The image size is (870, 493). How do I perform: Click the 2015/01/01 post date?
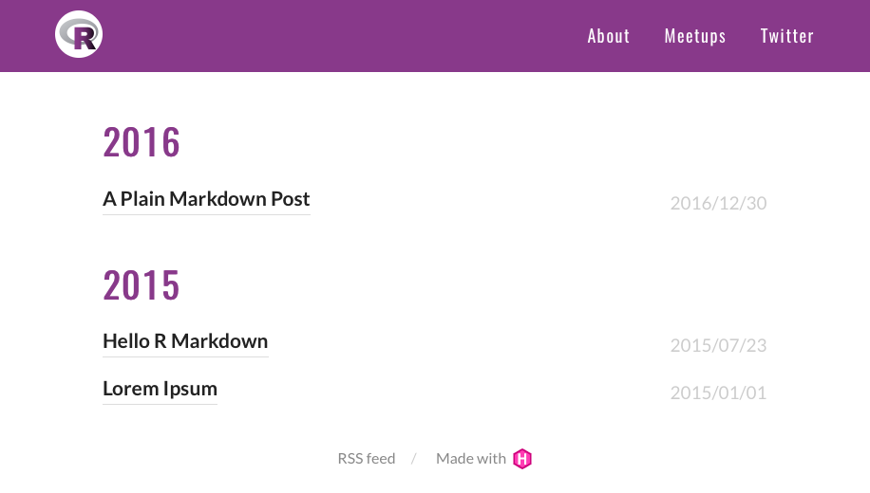[718, 393]
